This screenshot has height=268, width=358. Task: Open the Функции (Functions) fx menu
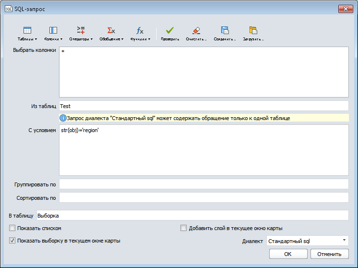(140, 33)
